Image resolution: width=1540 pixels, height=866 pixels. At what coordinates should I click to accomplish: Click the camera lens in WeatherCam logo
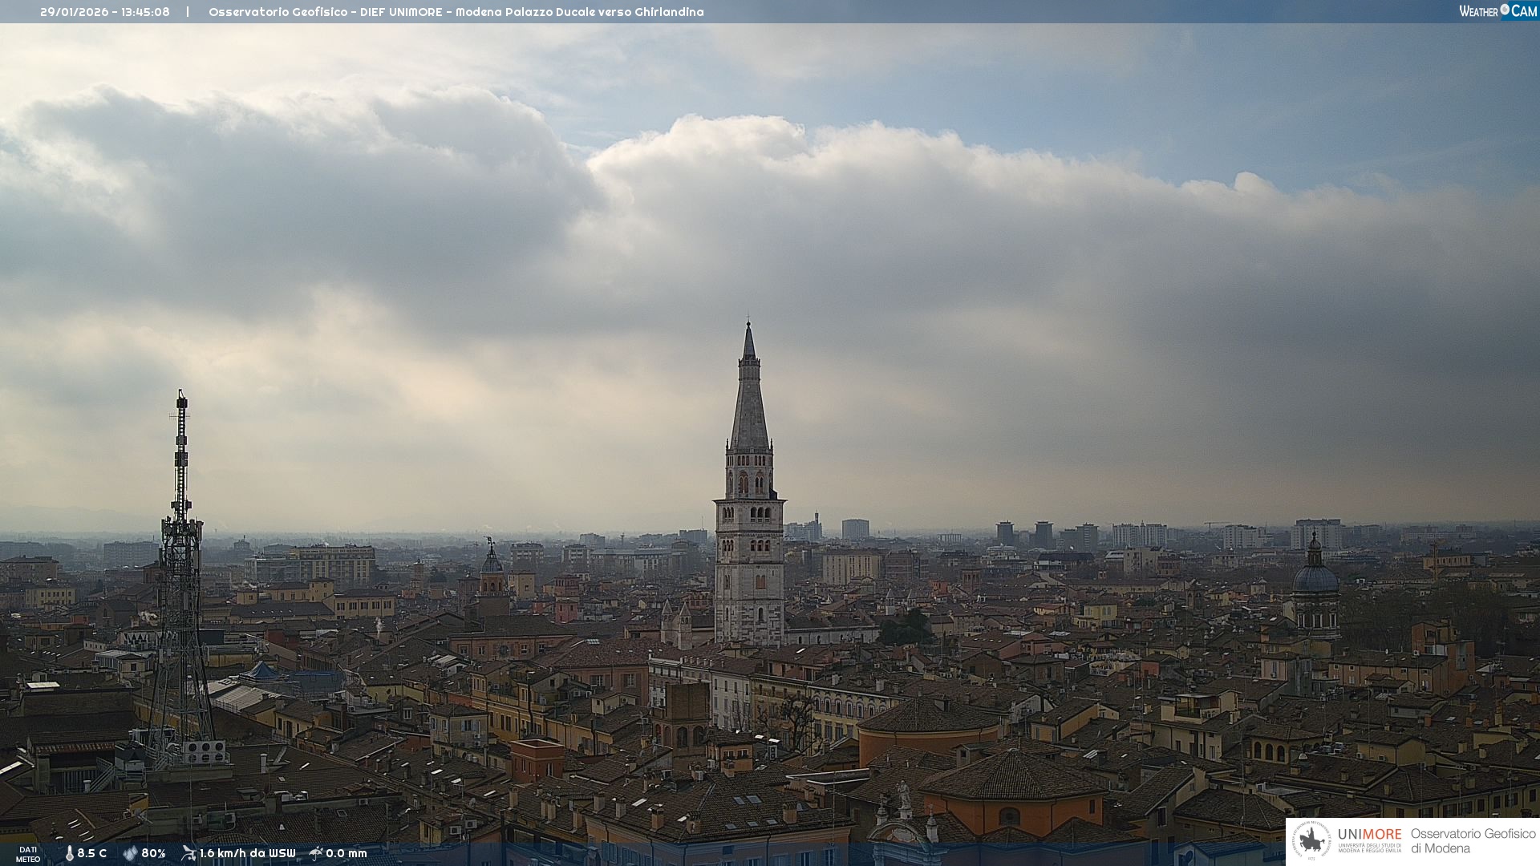pyautogui.click(x=1505, y=10)
